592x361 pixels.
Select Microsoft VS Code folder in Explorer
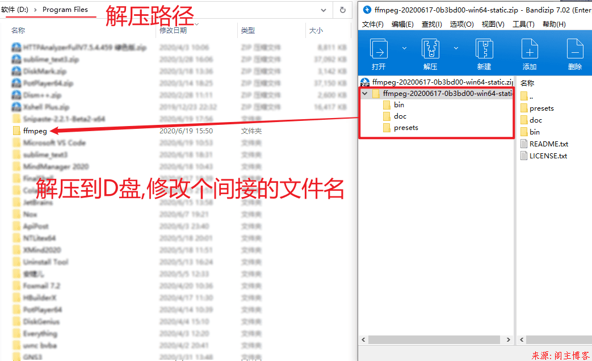coord(49,142)
